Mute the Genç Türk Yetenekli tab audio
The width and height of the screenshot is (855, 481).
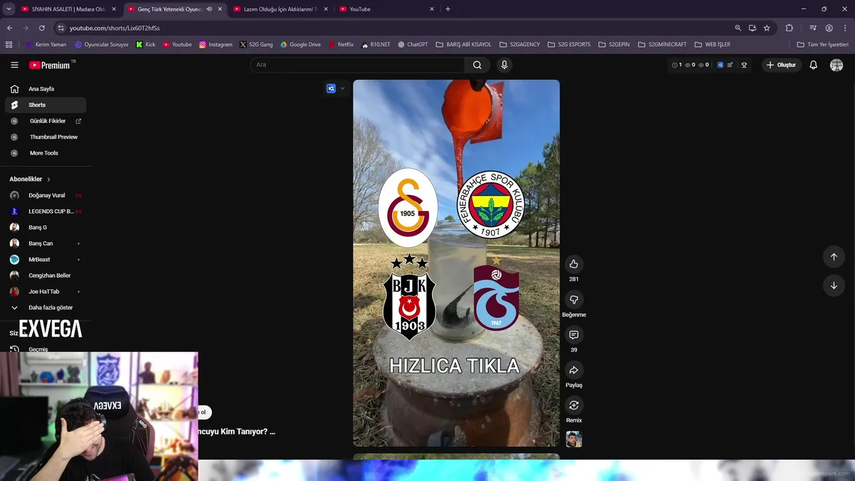coord(209,9)
